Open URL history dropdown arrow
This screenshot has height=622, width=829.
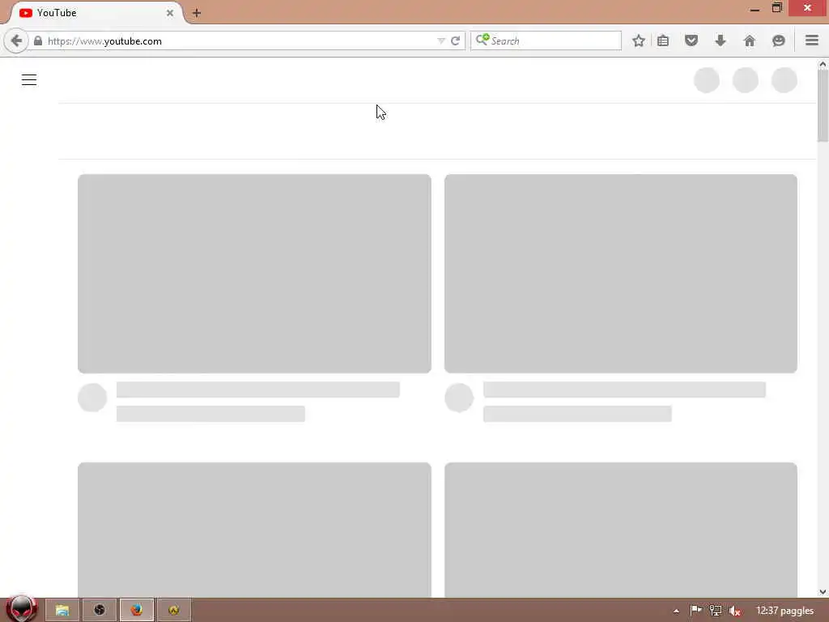point(441,40)
